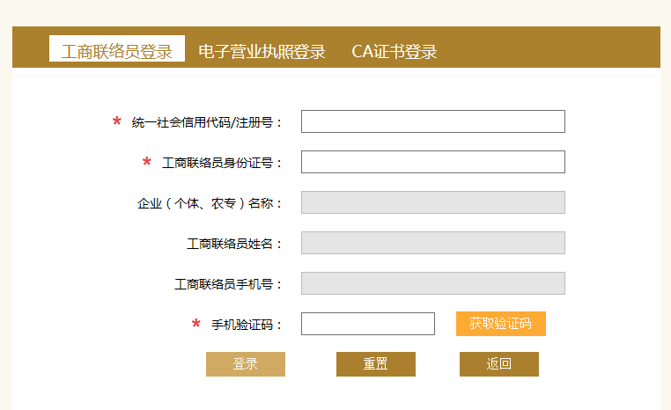671x410 pixels.
Task: Click the red asterisk beside 手机验证码
Action: point(196,323)
